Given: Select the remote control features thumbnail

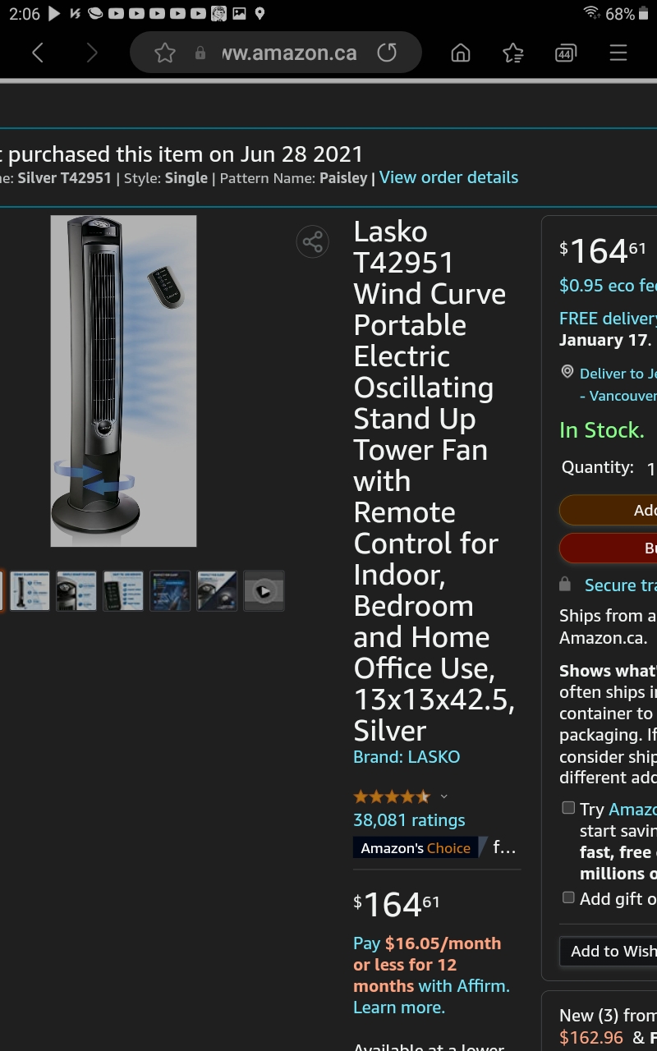Looking at the screenshot, I should point(124,591).
